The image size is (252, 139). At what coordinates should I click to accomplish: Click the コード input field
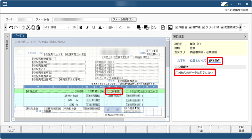[25, 19]
